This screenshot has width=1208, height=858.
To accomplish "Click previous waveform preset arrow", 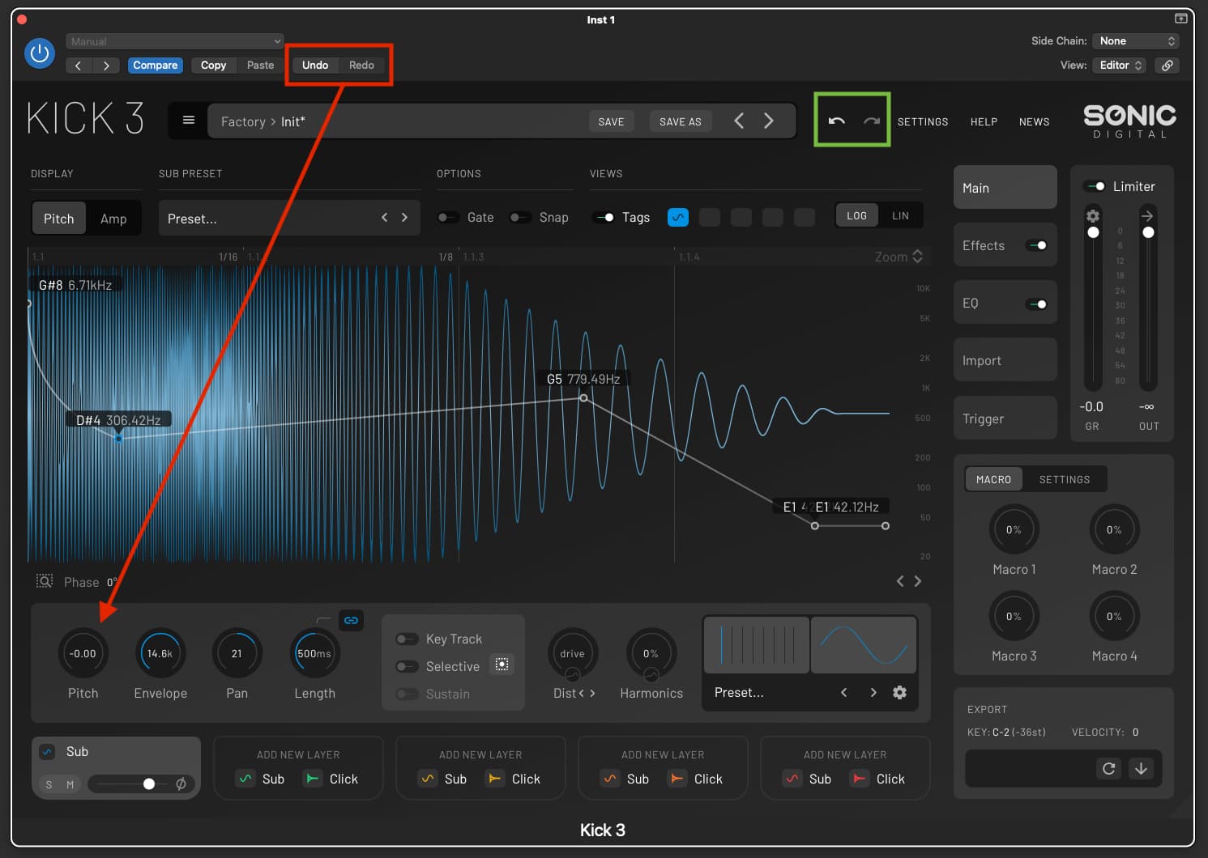I will 843,692.
